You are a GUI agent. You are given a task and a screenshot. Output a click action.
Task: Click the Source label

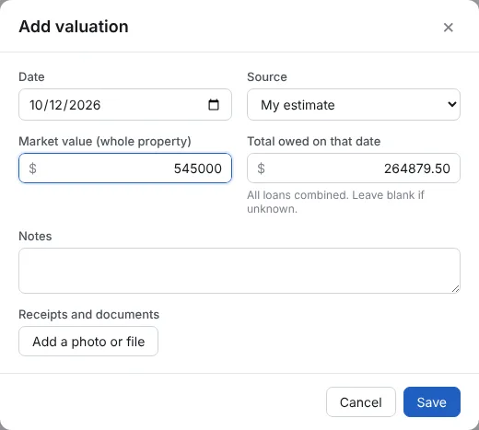267,76
